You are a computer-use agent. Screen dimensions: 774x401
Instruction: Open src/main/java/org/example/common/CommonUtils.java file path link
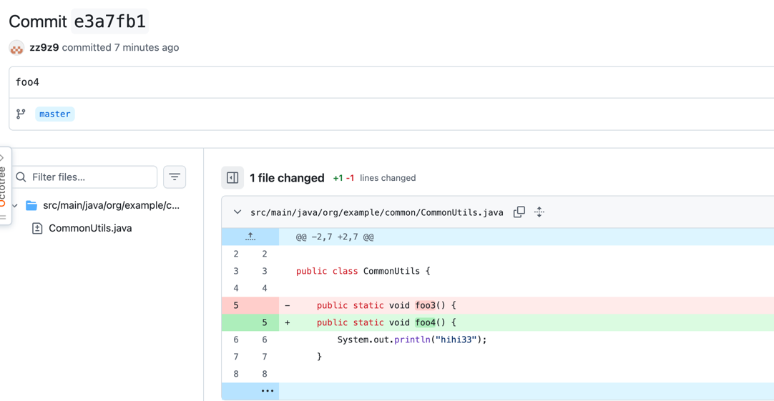click(377, 212)
